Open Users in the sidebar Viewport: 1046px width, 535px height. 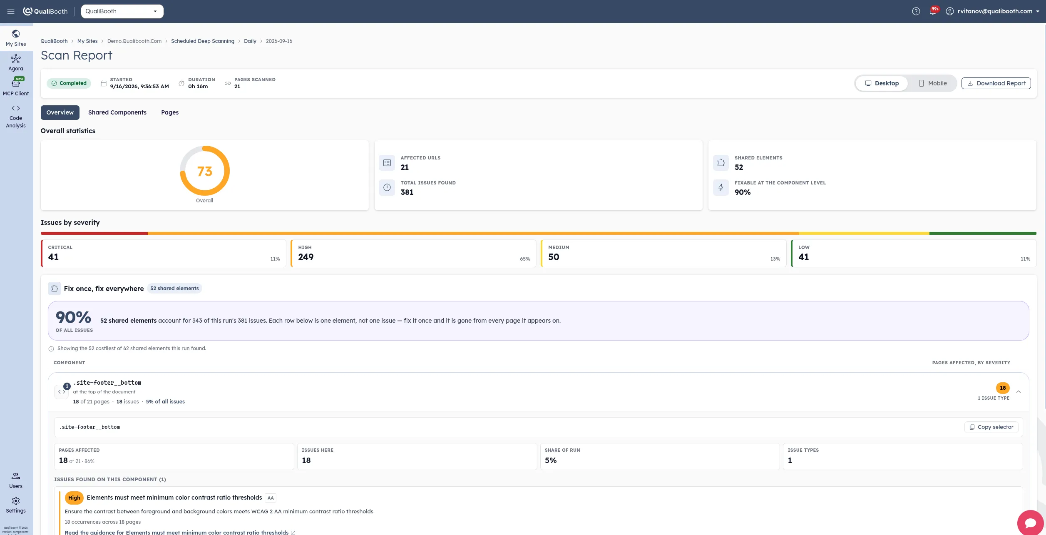16,480
